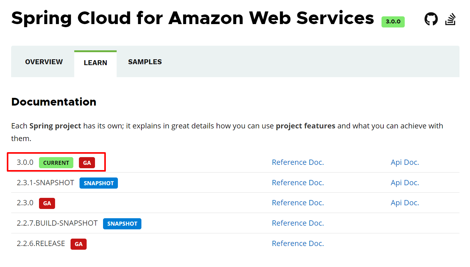The image size is (470, 267).
Task: Open Api Doc. for 2.3.1-SNAPSHOT
Action: point(405,183)
